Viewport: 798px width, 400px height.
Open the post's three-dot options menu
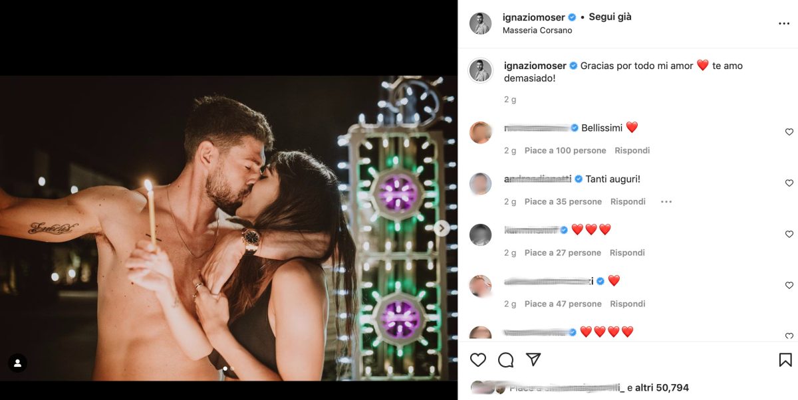point(784,23)
